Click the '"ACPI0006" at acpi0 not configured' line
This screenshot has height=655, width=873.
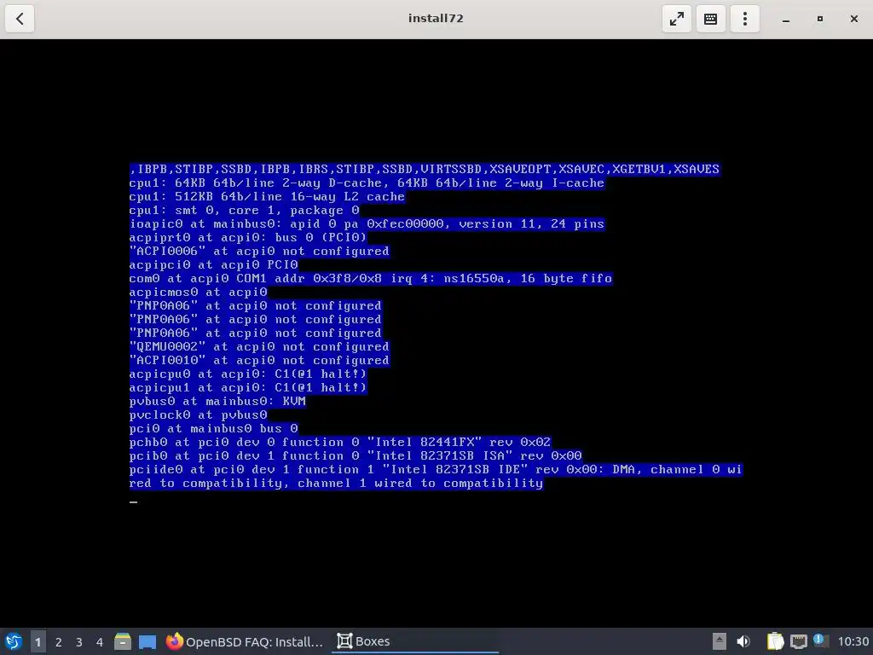[259, 251]
